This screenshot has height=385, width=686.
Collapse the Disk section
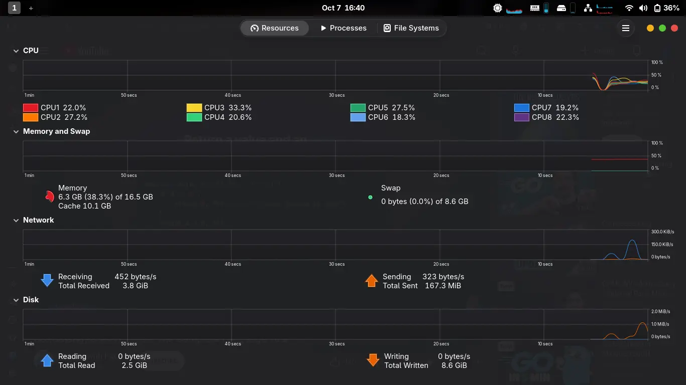coord(16,300)
